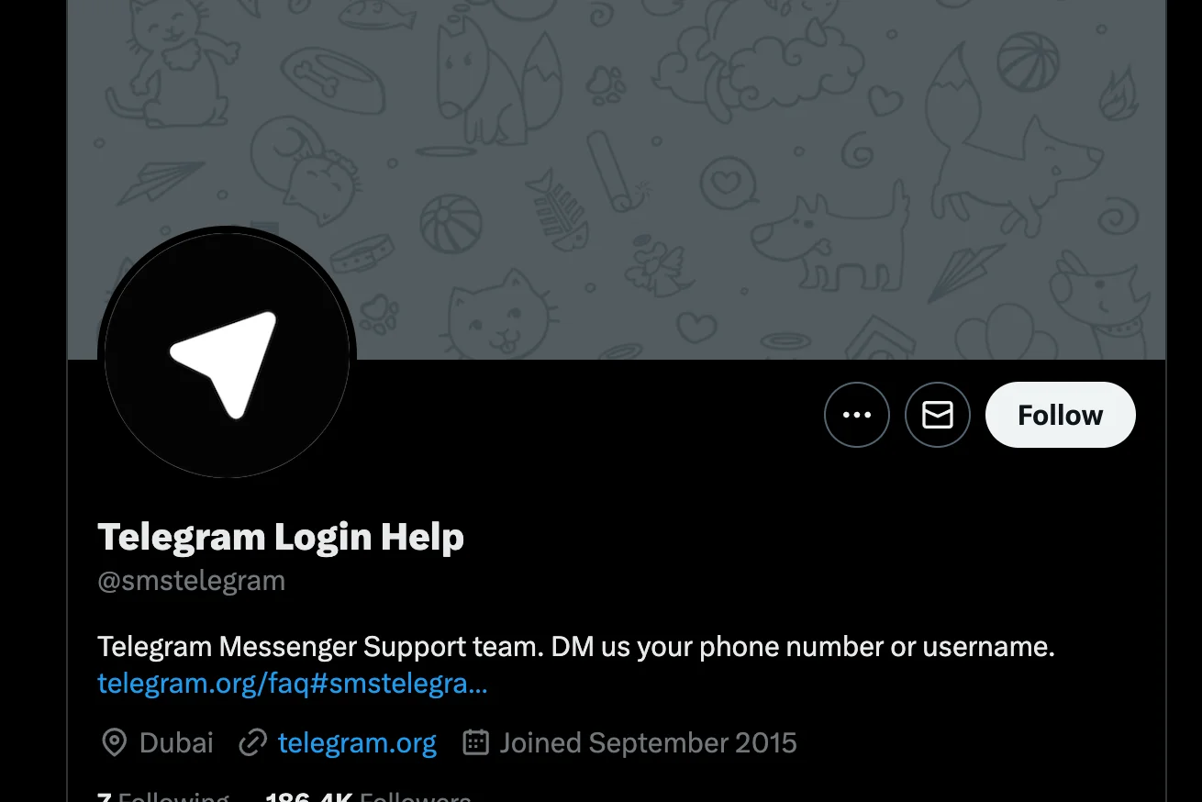Open the three-dot more options menu

click(856, 415)
